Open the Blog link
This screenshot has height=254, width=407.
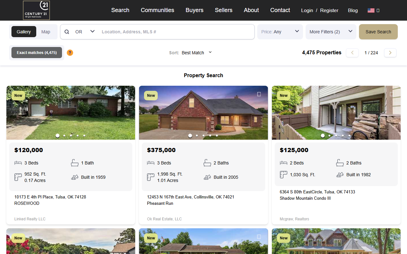pyautogui.click(x=353, y=10)
